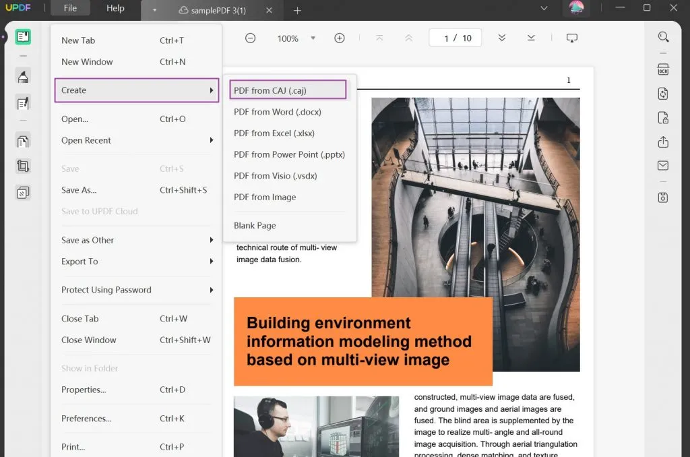Select PDF from Word (.docx)
This screenshot has width=690, height=457.
point(278,112)
